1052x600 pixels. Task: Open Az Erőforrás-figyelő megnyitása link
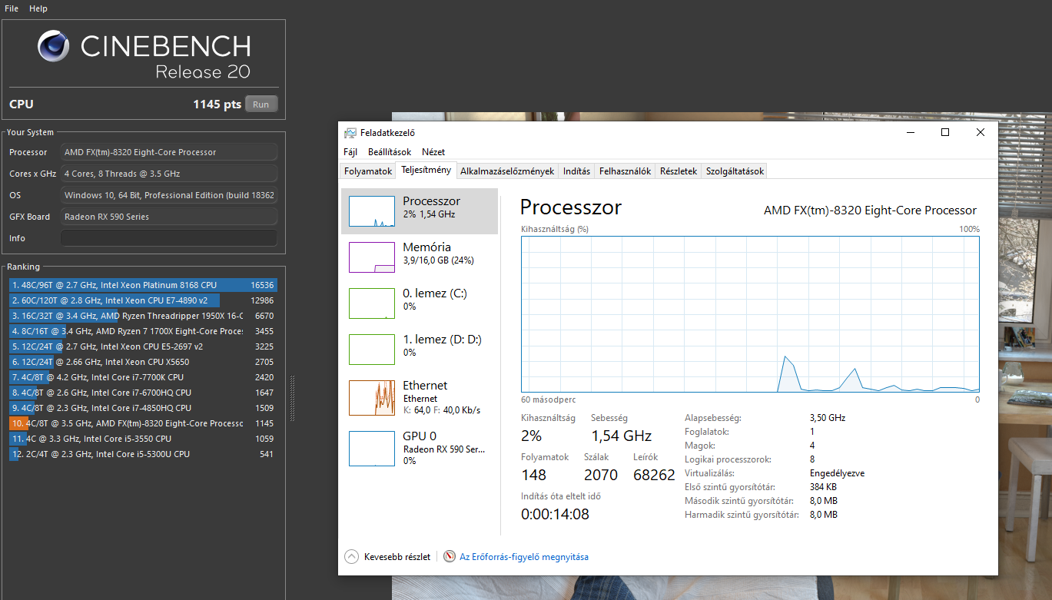524,557
